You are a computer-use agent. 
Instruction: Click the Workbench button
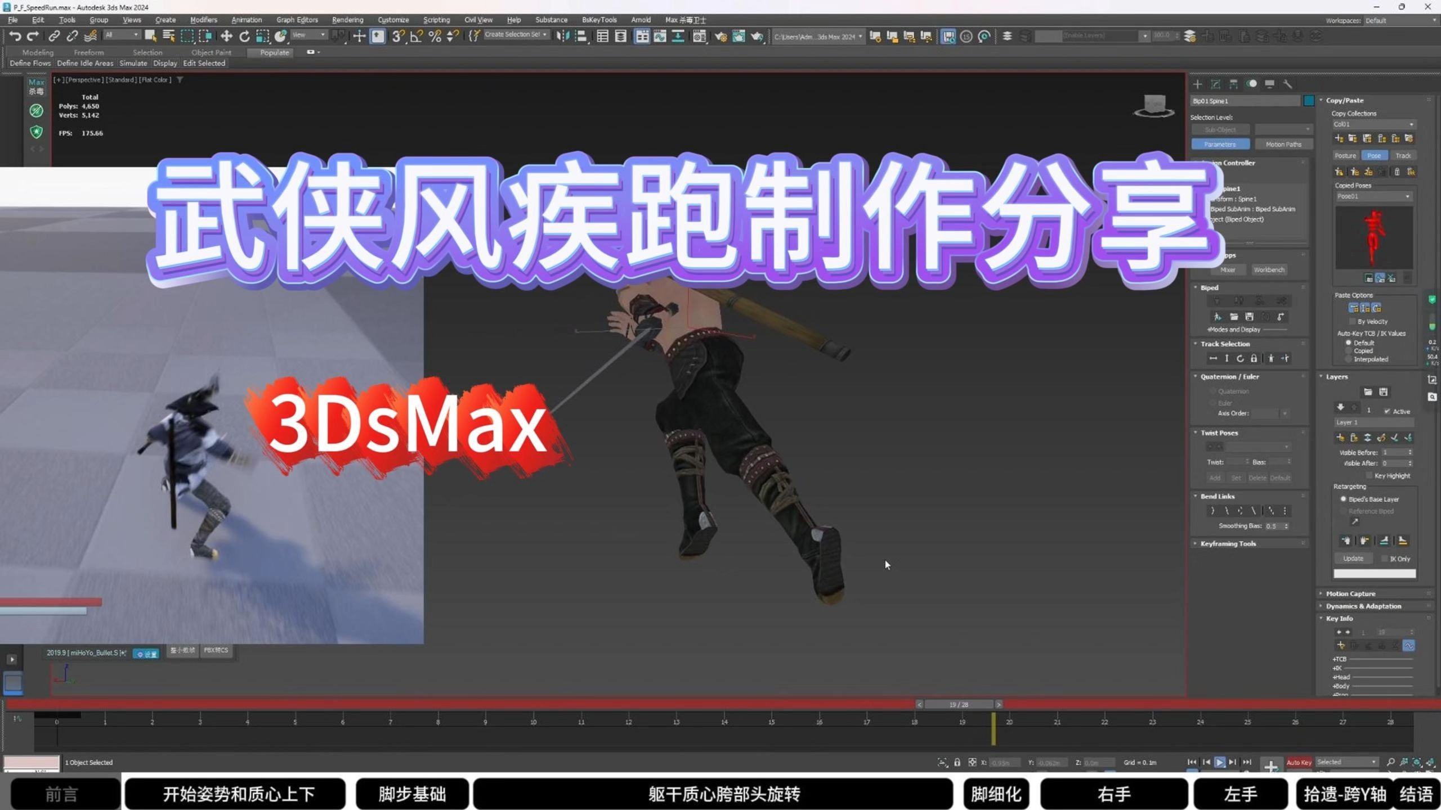coord(1269,270)
